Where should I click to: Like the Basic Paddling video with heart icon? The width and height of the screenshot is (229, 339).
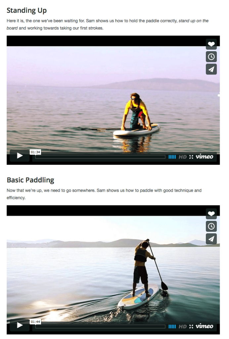click(x=211, y=214)
